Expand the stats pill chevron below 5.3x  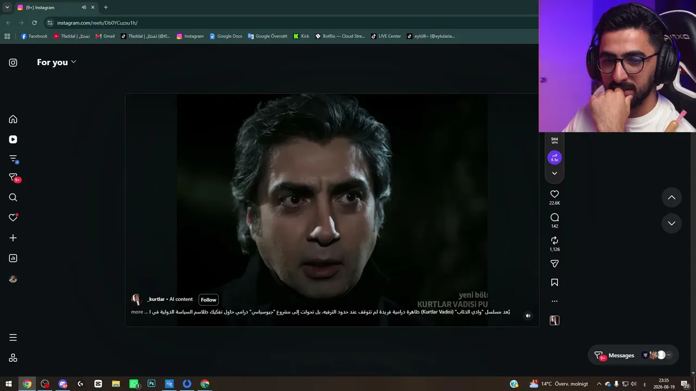point(555,174)
